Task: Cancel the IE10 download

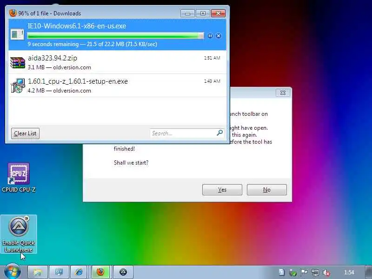Action: pos(219,36)
